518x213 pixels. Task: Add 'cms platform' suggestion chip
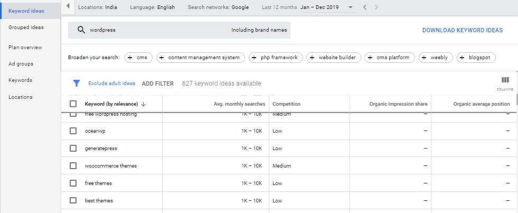pyautogui.click(x=390, y=58)
